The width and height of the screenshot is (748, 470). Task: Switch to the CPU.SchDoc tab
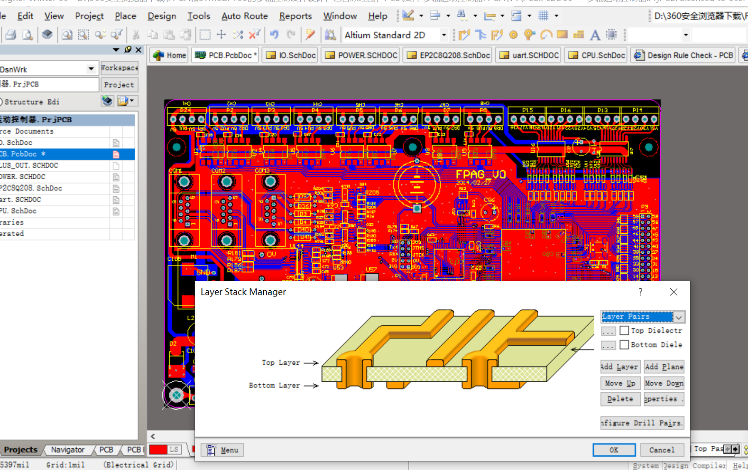point(596,55)
